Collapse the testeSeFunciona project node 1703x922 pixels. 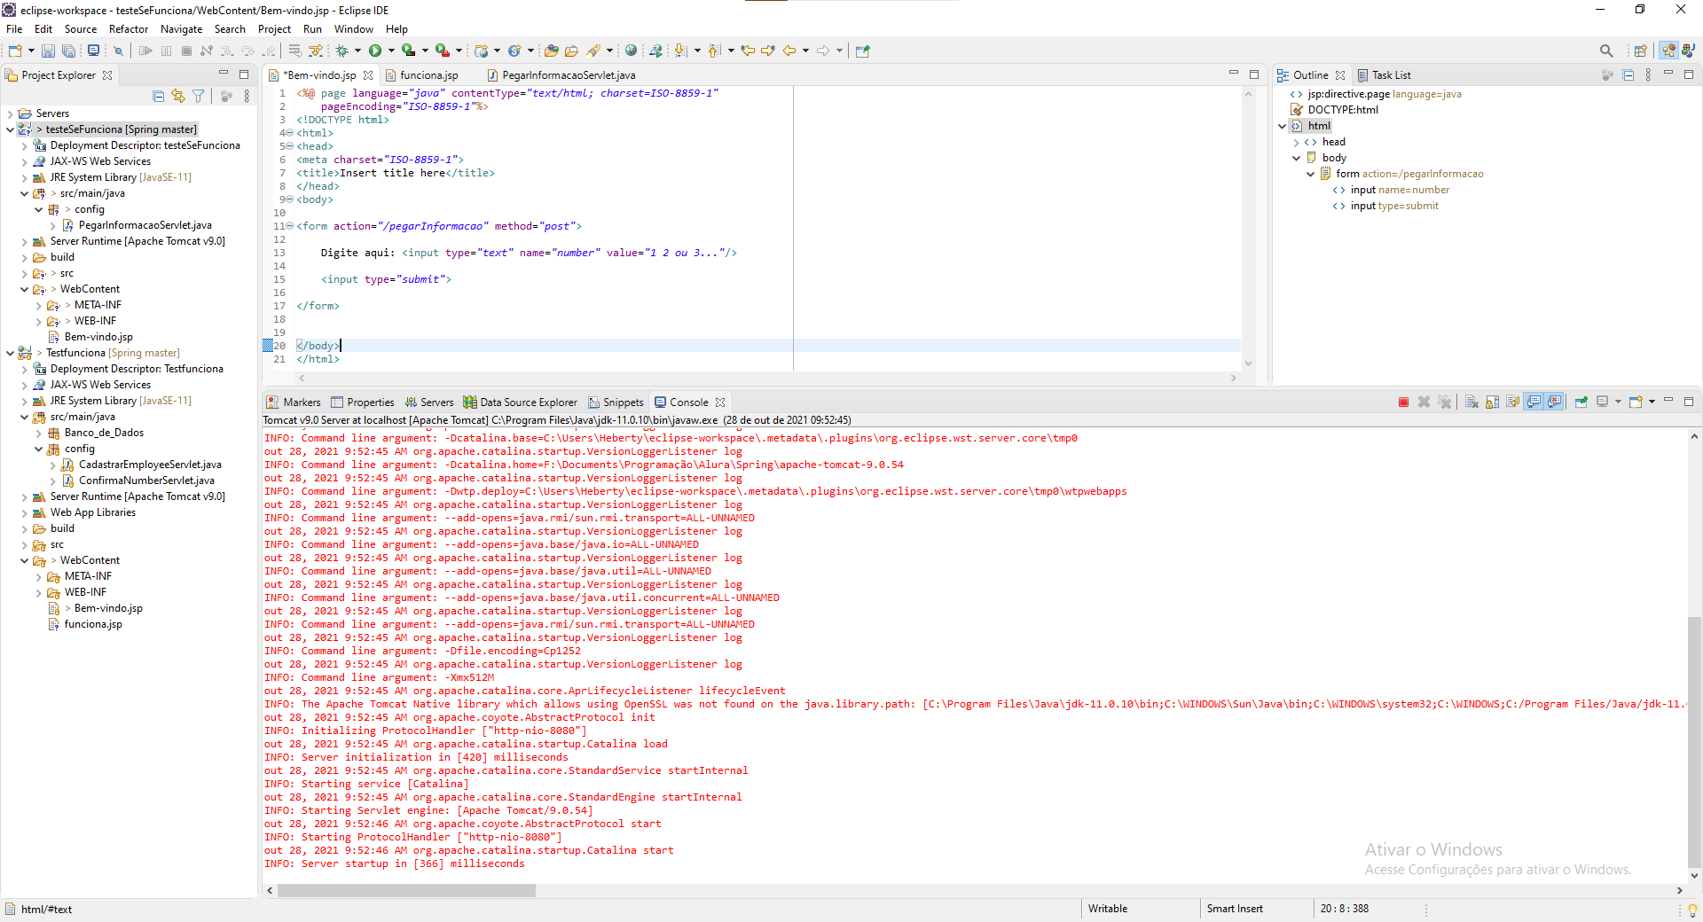pyautogui.click(x=10, y=129)
